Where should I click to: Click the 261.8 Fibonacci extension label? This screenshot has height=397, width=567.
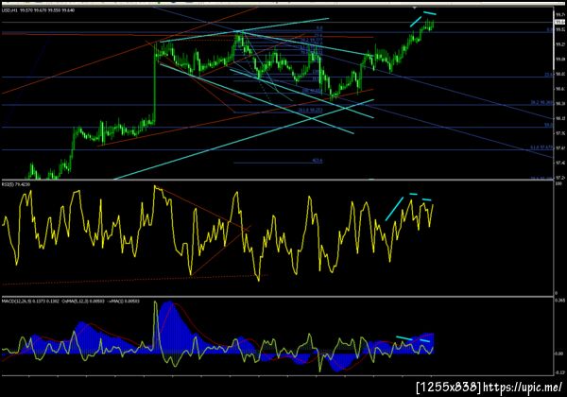pyautogui.click(x=310, y=111)
